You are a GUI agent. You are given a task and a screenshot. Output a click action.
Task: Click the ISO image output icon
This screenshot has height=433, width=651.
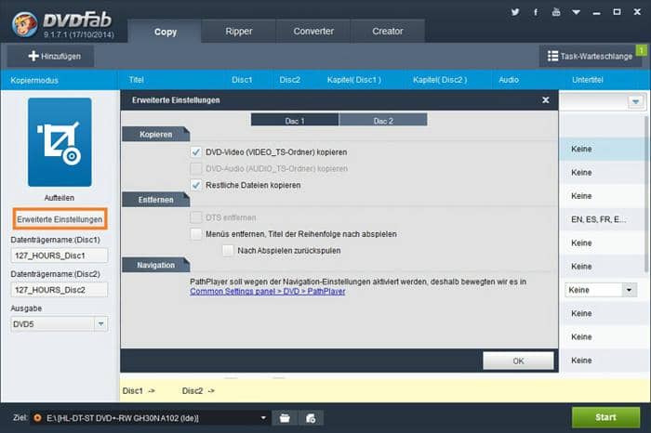point(311,418)
